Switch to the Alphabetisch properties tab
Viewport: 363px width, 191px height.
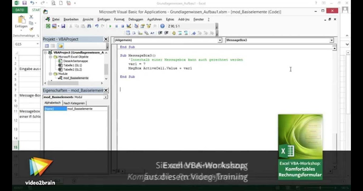tap(53, 103)
